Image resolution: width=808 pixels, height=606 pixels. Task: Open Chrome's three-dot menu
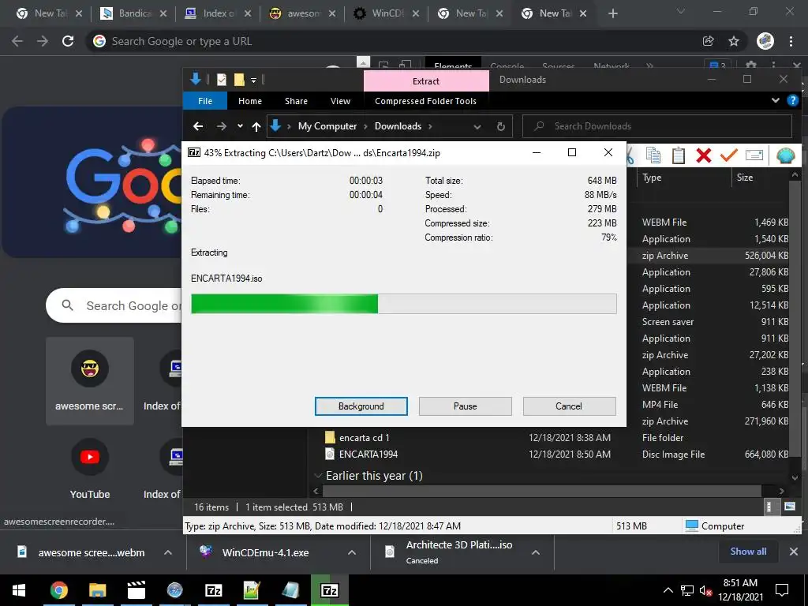tap(791, 41)
